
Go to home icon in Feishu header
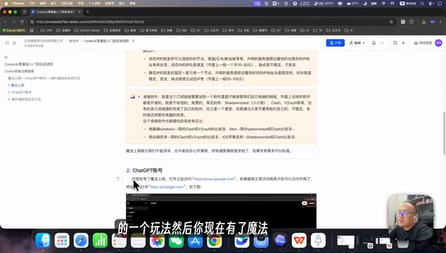click(14, 43)
